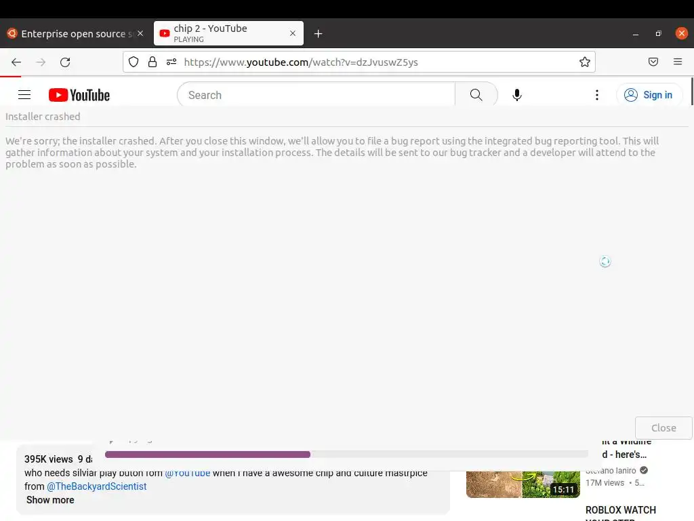Click the site security padlock icon
Viewport: 694px width, 521px height.
pos(152,62)
